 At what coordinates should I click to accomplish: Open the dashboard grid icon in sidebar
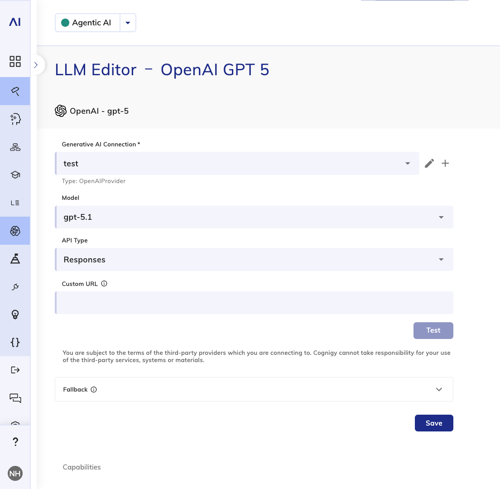click(x=15, y=61)
